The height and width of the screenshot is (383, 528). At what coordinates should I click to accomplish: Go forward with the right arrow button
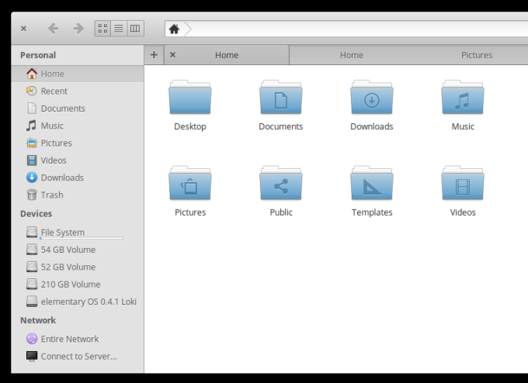(78, 29)
